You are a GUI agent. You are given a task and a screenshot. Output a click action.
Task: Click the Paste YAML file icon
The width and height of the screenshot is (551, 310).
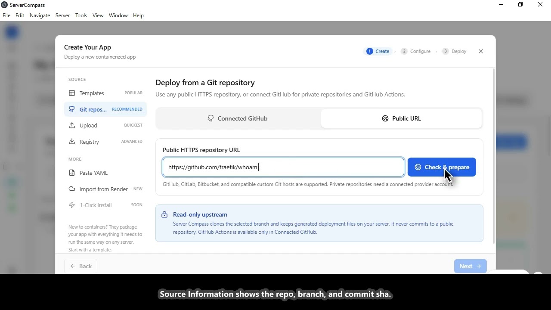click(x=72, y=173)
